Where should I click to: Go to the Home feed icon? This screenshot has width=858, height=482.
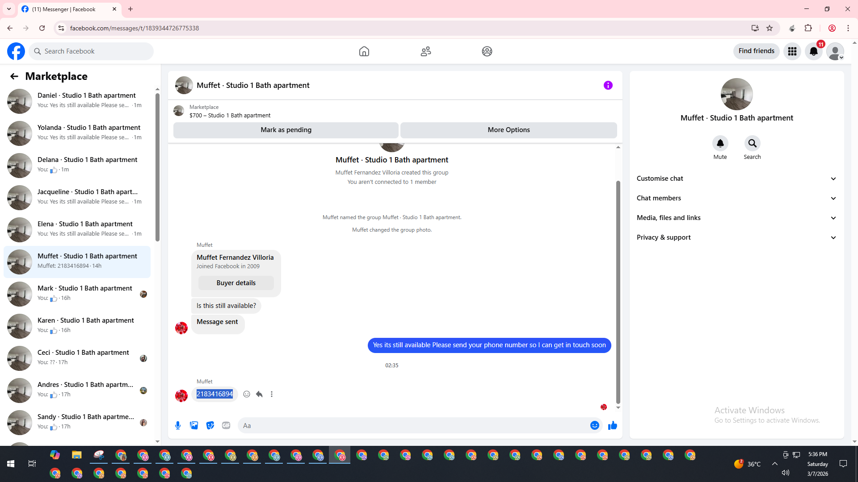tap(364, 51)
